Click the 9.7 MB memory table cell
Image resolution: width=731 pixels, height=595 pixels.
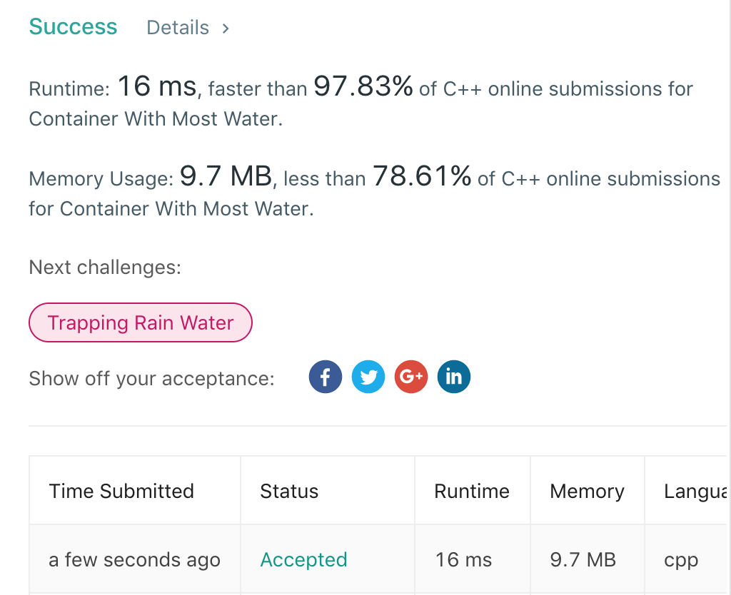click(x=583, y=559)
